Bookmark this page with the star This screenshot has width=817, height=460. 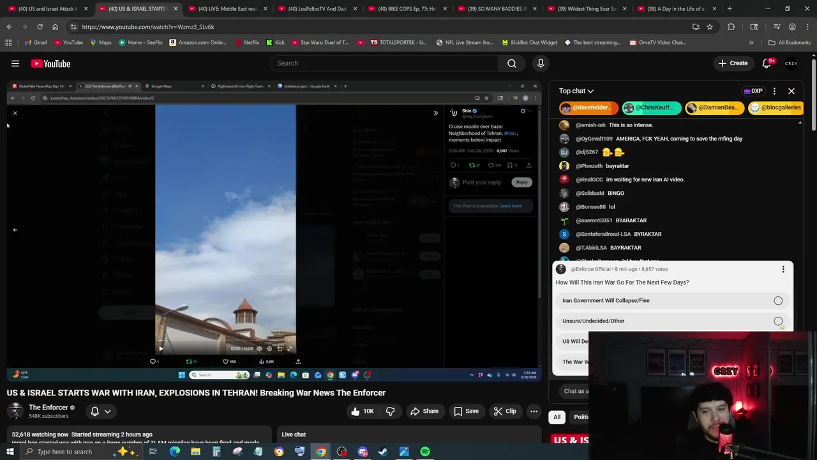click(x=709, y=27)
